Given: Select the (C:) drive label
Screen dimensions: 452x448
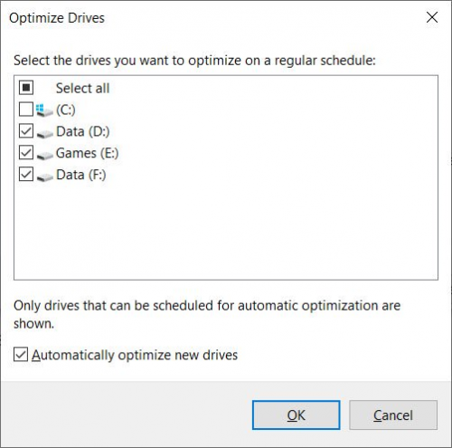Looking at the screenshot, I should click(x=66, y=110).
